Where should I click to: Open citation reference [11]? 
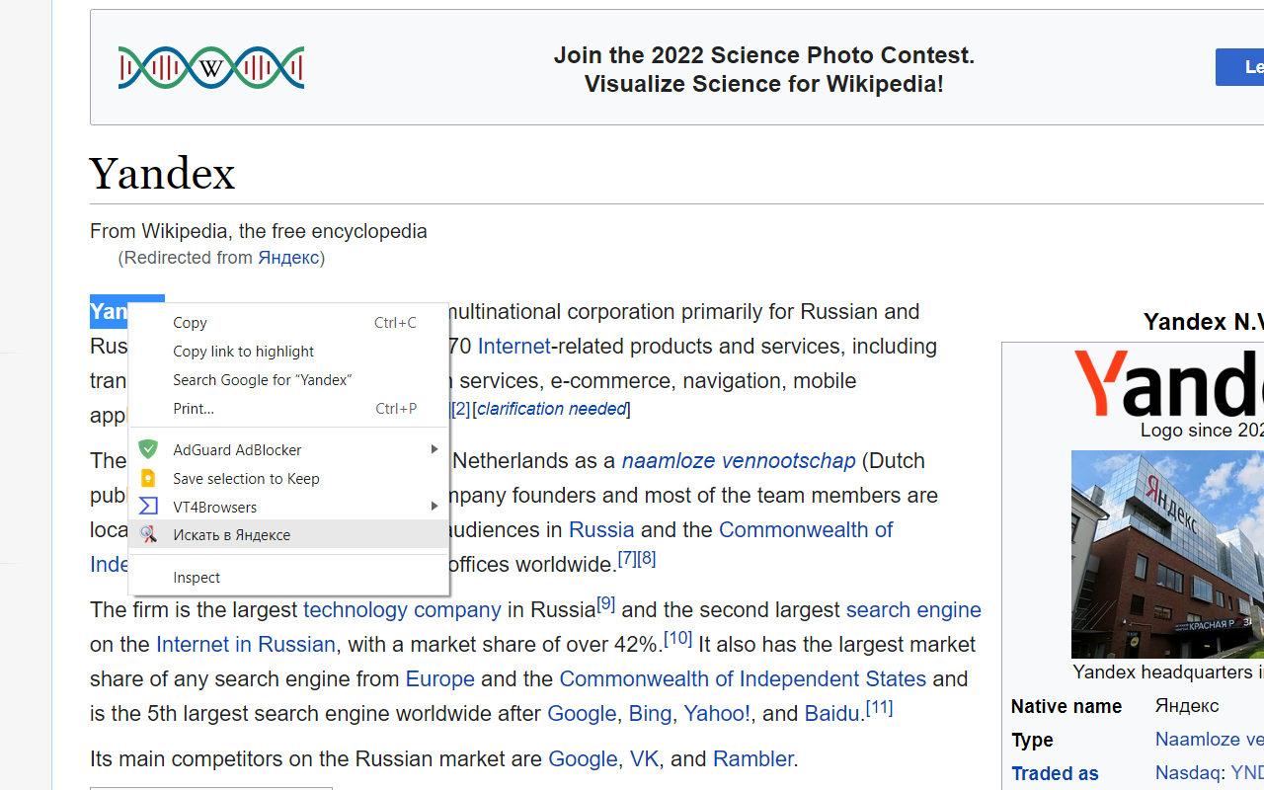coord(879,707)
